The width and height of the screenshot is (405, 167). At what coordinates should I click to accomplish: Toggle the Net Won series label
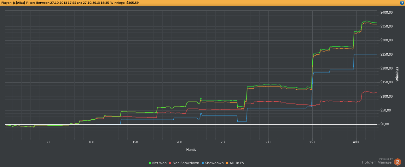[x=159, y=163]
